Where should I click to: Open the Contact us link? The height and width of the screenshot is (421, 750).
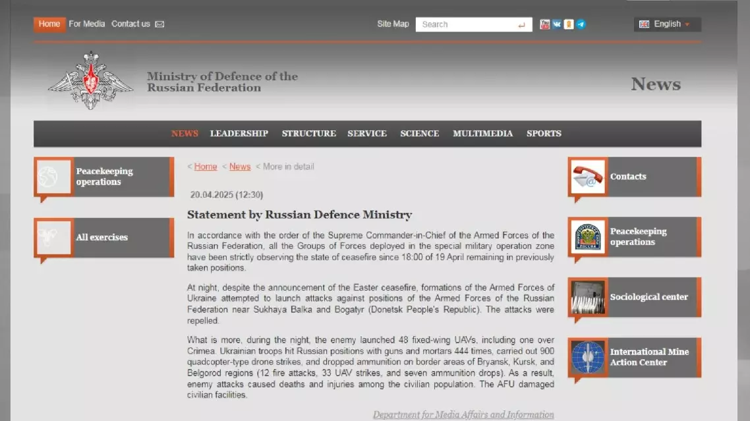click(x=130, y=24)
